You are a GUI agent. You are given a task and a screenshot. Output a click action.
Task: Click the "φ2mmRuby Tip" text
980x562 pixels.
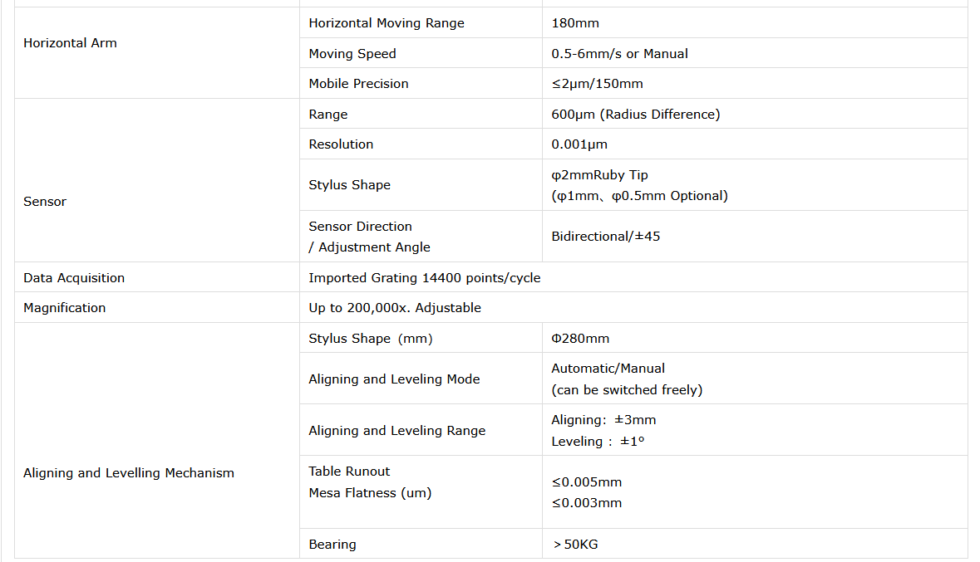tap(599, 175)
